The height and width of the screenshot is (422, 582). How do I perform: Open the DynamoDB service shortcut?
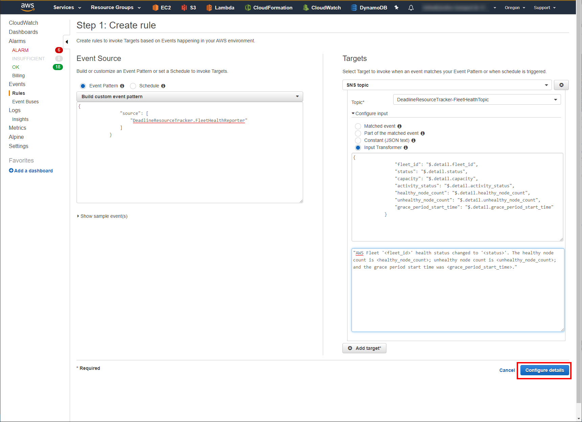point(369,7)
